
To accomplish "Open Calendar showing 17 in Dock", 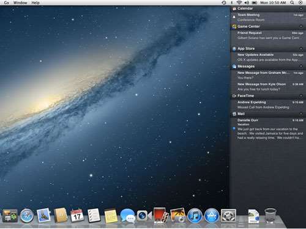I will pyautogui.click(x=77, y=216).
